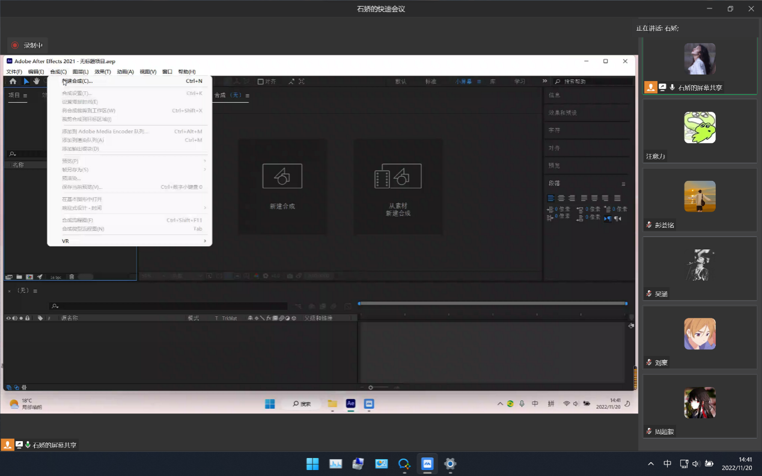
Task: Open the After Effects app on shared taskbar
Action: [350, 404]
